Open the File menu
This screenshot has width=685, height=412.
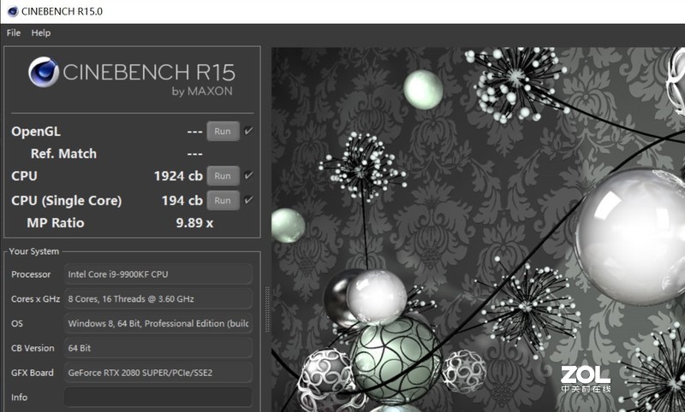14,32
